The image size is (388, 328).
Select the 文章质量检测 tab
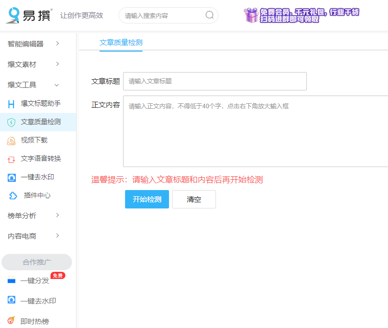coord(121,42)
